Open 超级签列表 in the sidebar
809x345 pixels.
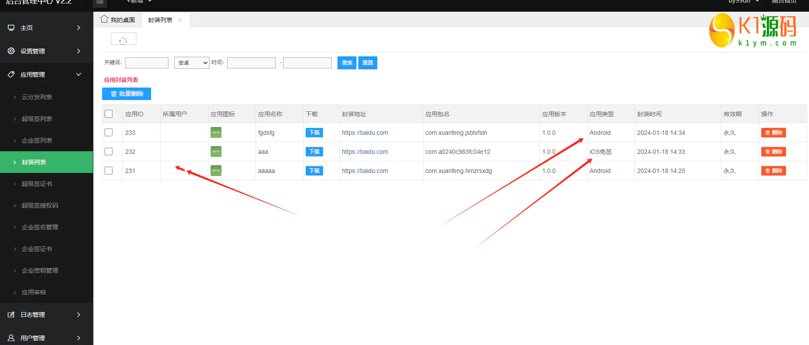tap(46, 119)
